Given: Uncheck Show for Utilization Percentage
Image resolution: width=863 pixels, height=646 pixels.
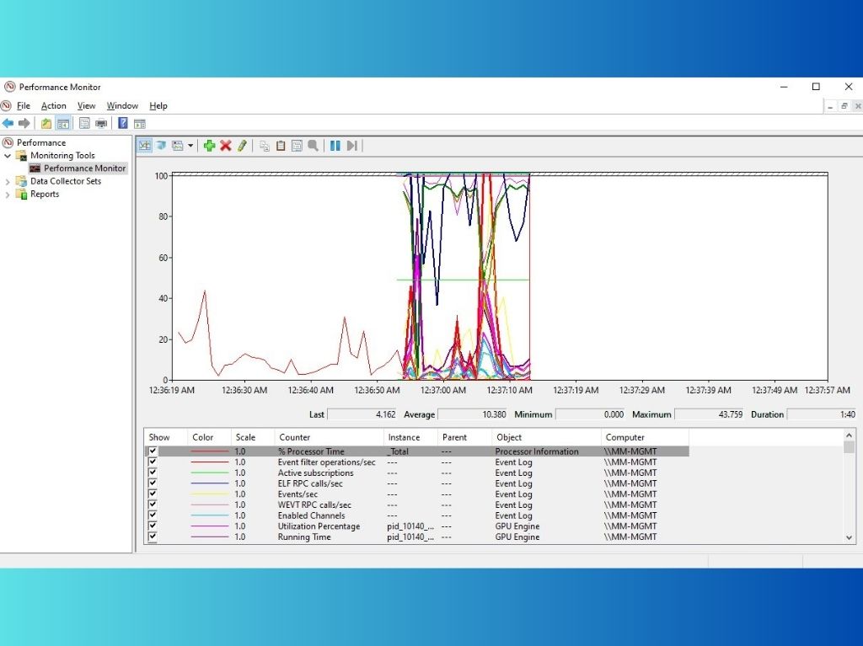Looking at the screenshot, I should (x=153, y=526).
